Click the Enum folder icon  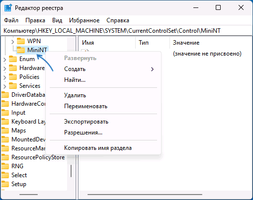[13, 59]
